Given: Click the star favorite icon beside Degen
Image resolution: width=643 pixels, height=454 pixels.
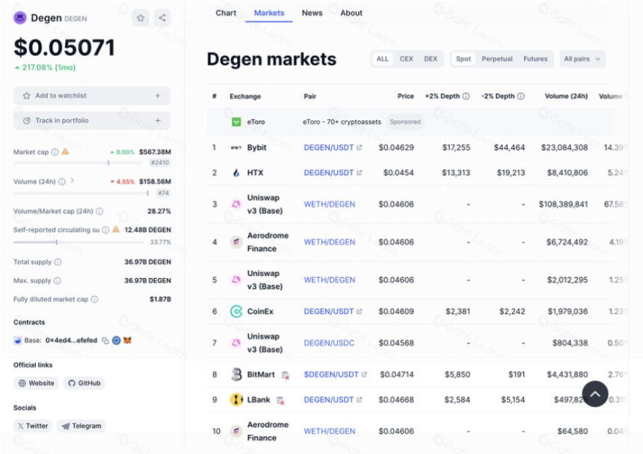Looking at the screenshot, I should tap(141, 18).
